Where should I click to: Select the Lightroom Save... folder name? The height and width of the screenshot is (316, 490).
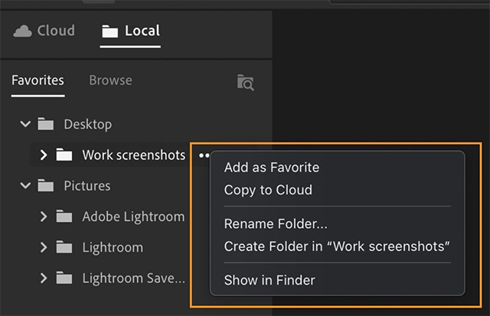(134, 279)
